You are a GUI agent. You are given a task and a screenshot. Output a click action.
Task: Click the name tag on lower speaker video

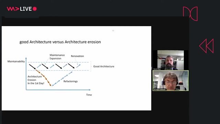coord(159,90)
